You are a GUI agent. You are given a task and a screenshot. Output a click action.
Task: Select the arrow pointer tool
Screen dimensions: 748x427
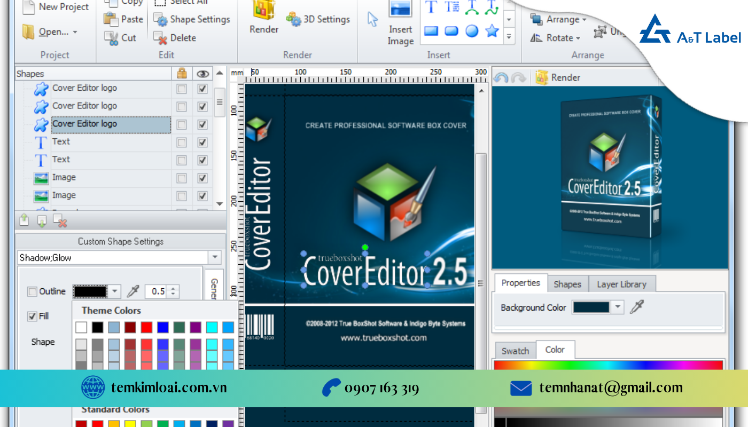(x=372, y=19)
